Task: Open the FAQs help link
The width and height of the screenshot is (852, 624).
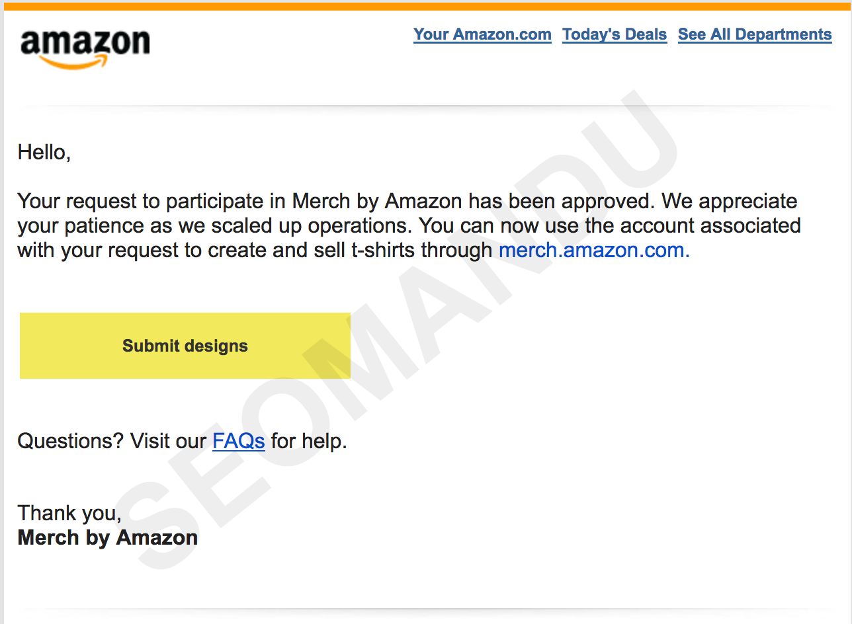Action: 239,441
